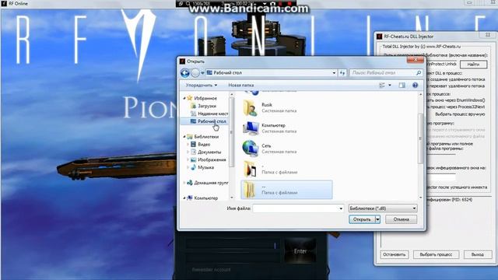Open the Музыка library

coord(205,167)
